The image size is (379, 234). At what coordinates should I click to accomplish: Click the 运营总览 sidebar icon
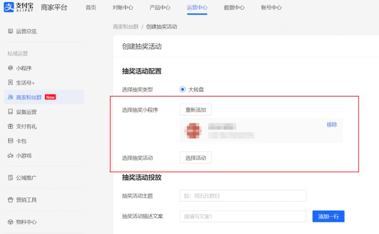(10, 31)
